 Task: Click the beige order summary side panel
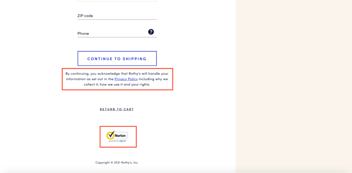(x=294, y=86)
